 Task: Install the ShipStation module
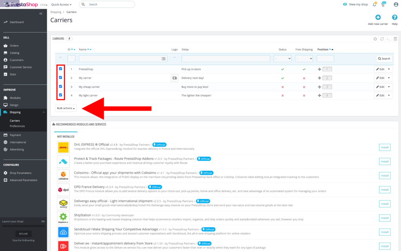[385, 218]
